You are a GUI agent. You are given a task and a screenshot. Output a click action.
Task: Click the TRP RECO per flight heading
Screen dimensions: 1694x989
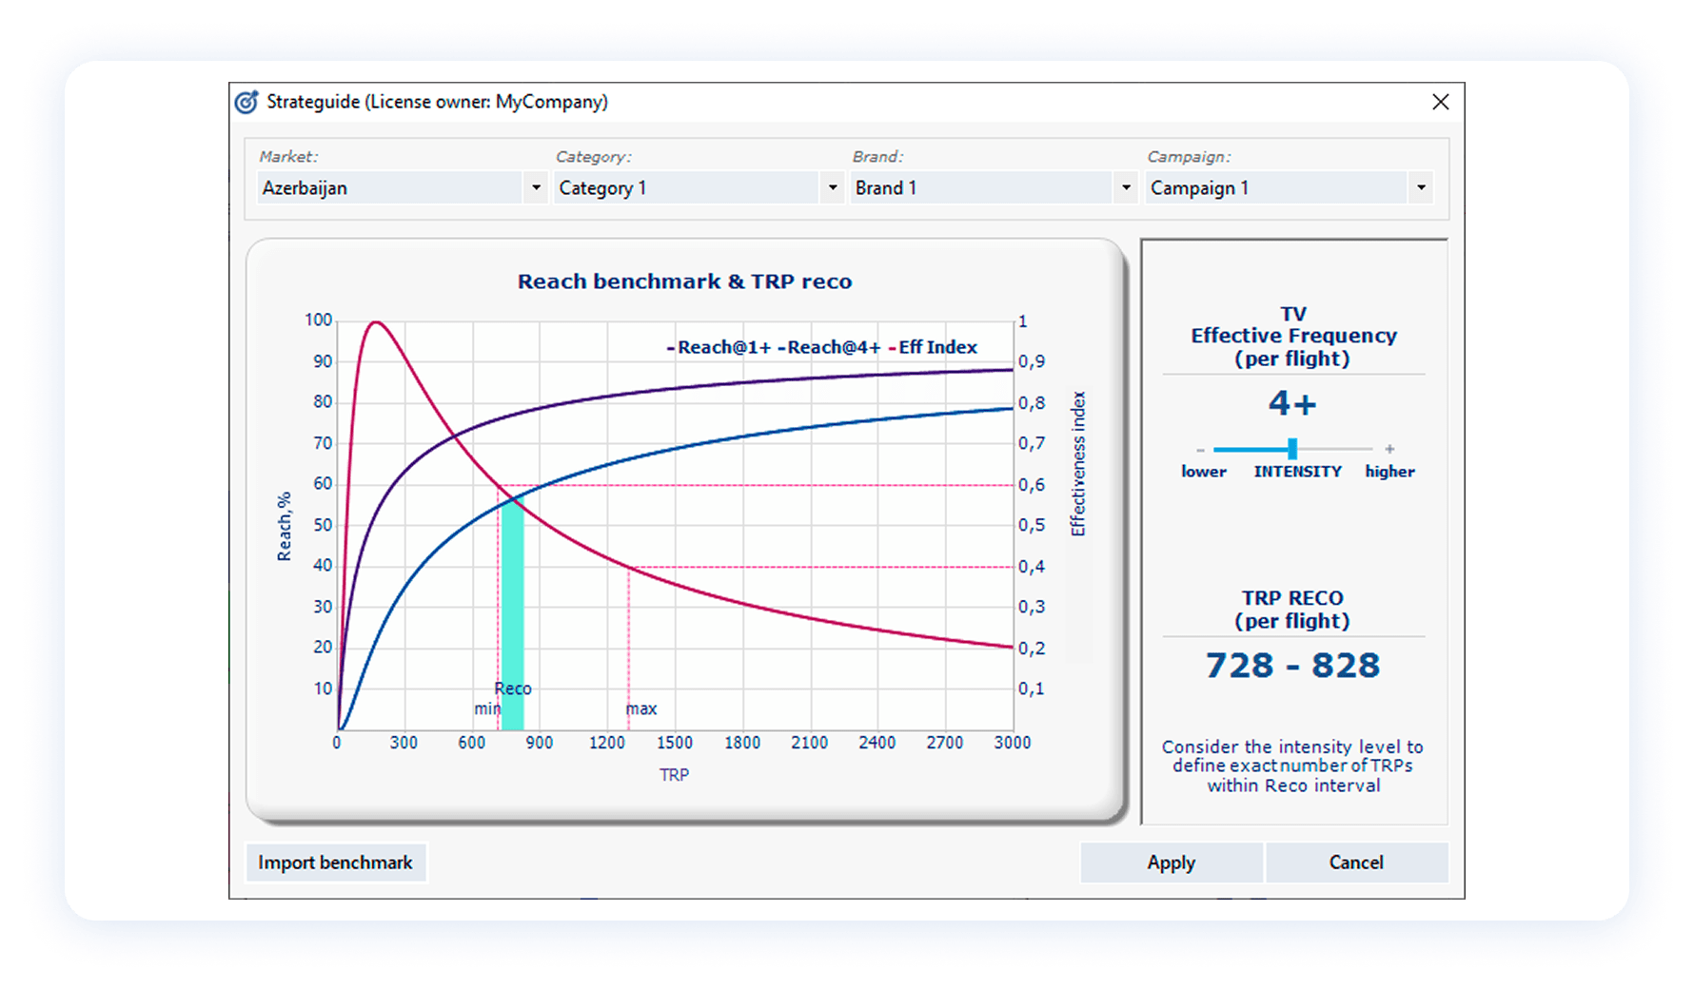coord(1292,610)
